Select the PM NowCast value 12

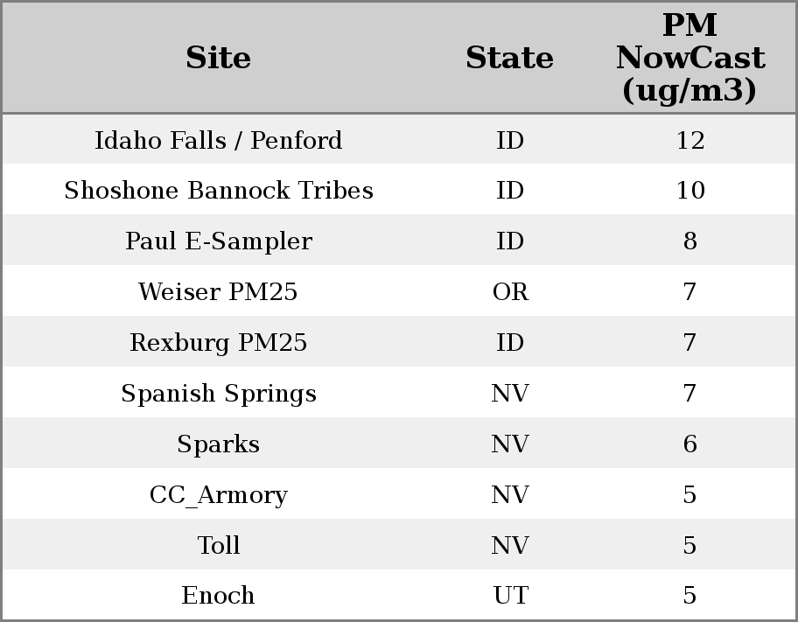(689, 140)
